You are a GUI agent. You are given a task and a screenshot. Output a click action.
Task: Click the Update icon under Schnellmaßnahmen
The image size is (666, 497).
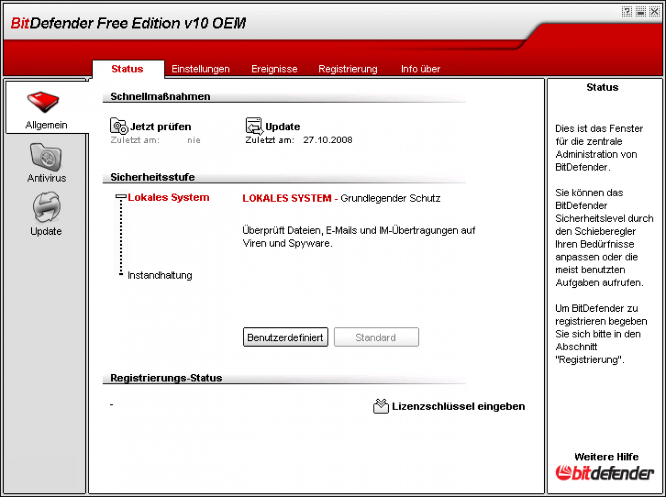pyautogui.click(x=254, y=126)
